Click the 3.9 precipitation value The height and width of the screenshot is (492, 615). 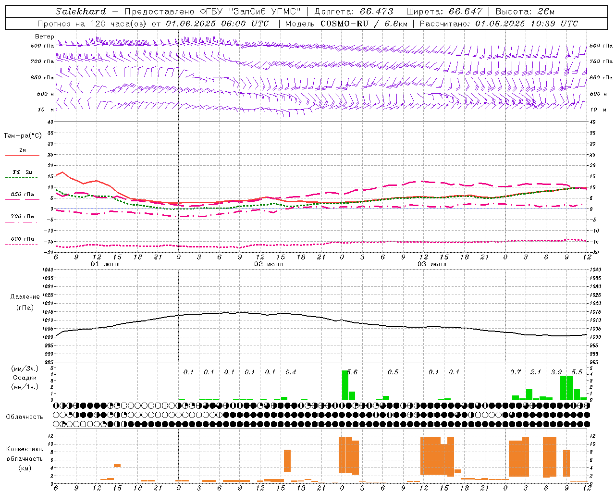click(556, 372)
